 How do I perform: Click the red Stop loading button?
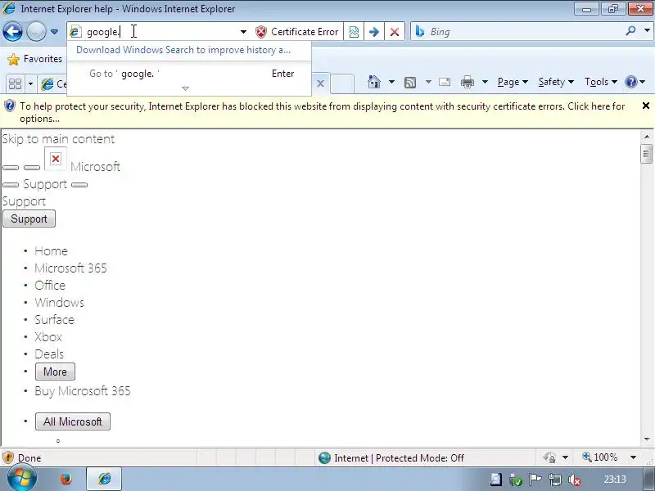(x=395, y=32)
